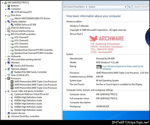Click the System devices category icon
Viewport: 150px width, 125px height.
pos(9,113)
